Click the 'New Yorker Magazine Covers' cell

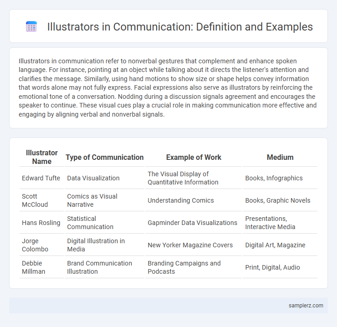pyautogui.click(x=194, y=245)
